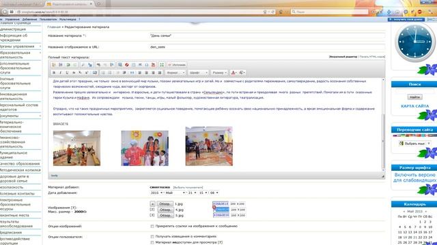
Task: Go back using the browser back button
Action: (x=5, y=12)
